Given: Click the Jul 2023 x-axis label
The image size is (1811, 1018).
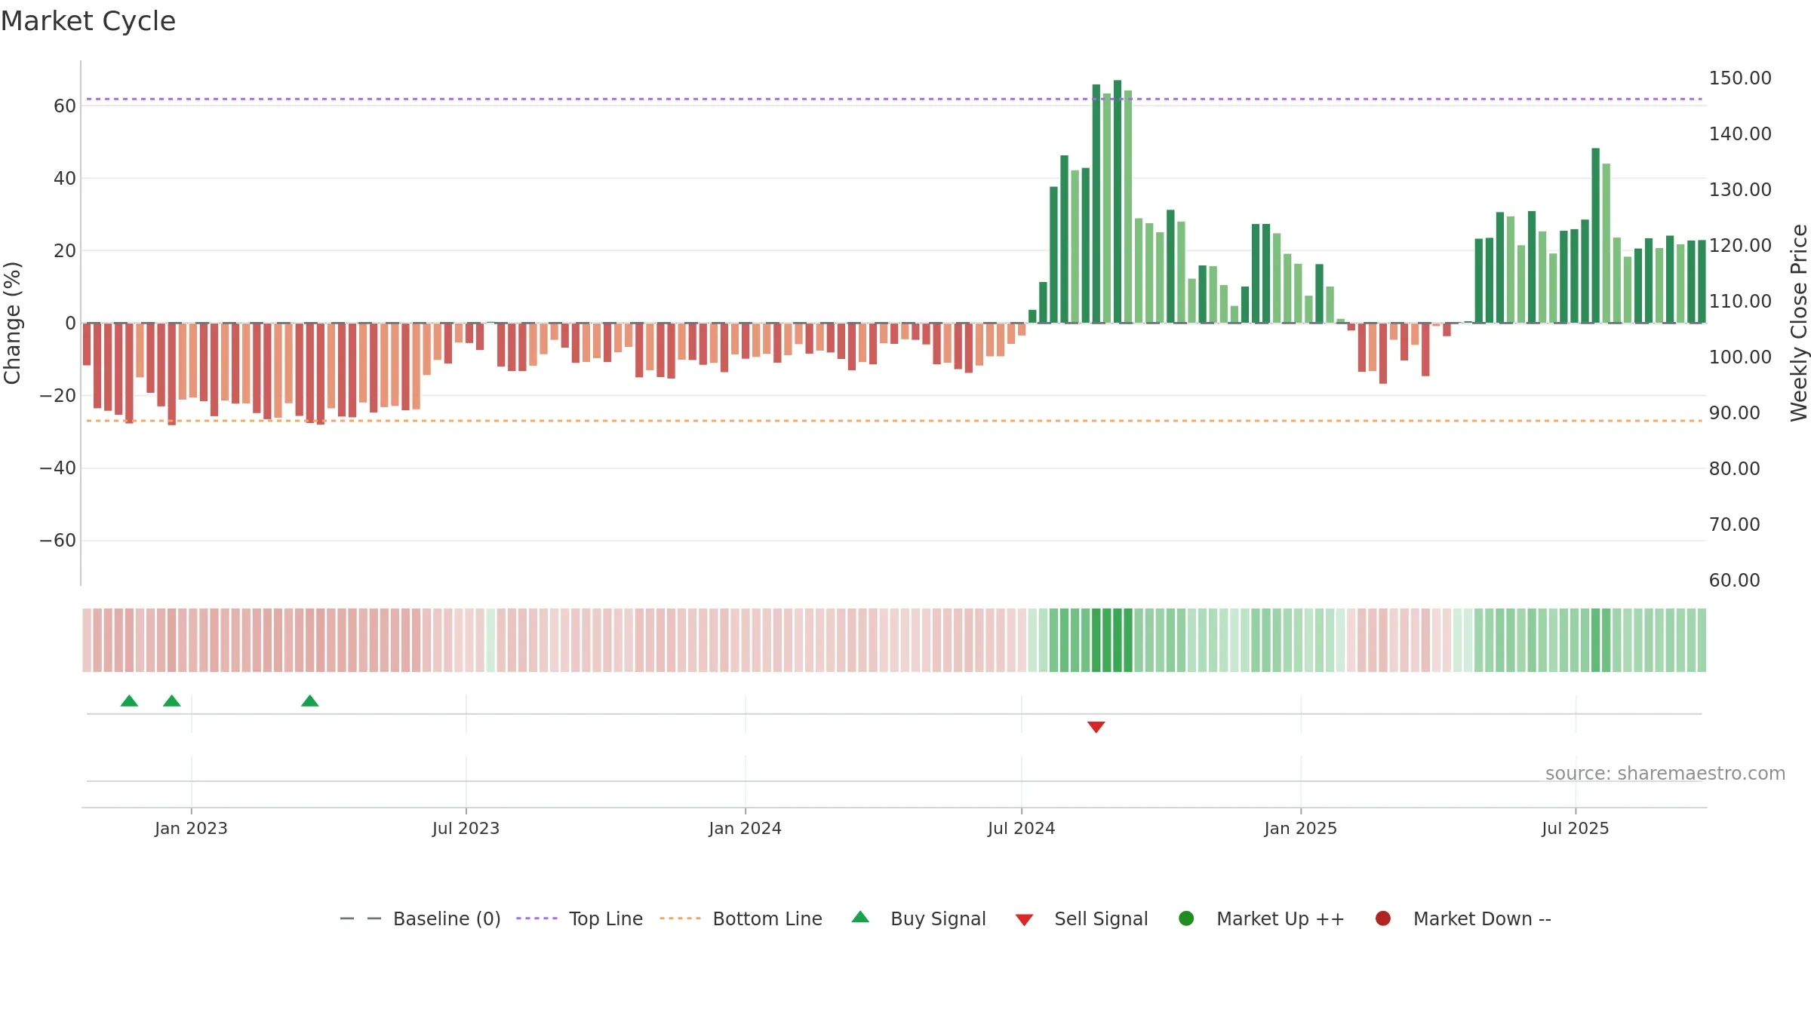Looking at the screenshot, I should click(x=466, y=828).
